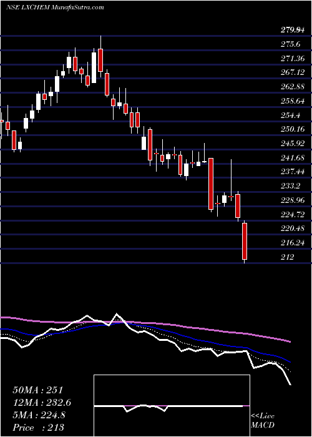Click the 245.92 price axis label
Image resolution: width=312 pixels, height=437 pixels.
[x=292, y=144]
